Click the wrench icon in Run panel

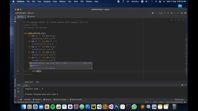pyautogui.click(x=18, y=92)
